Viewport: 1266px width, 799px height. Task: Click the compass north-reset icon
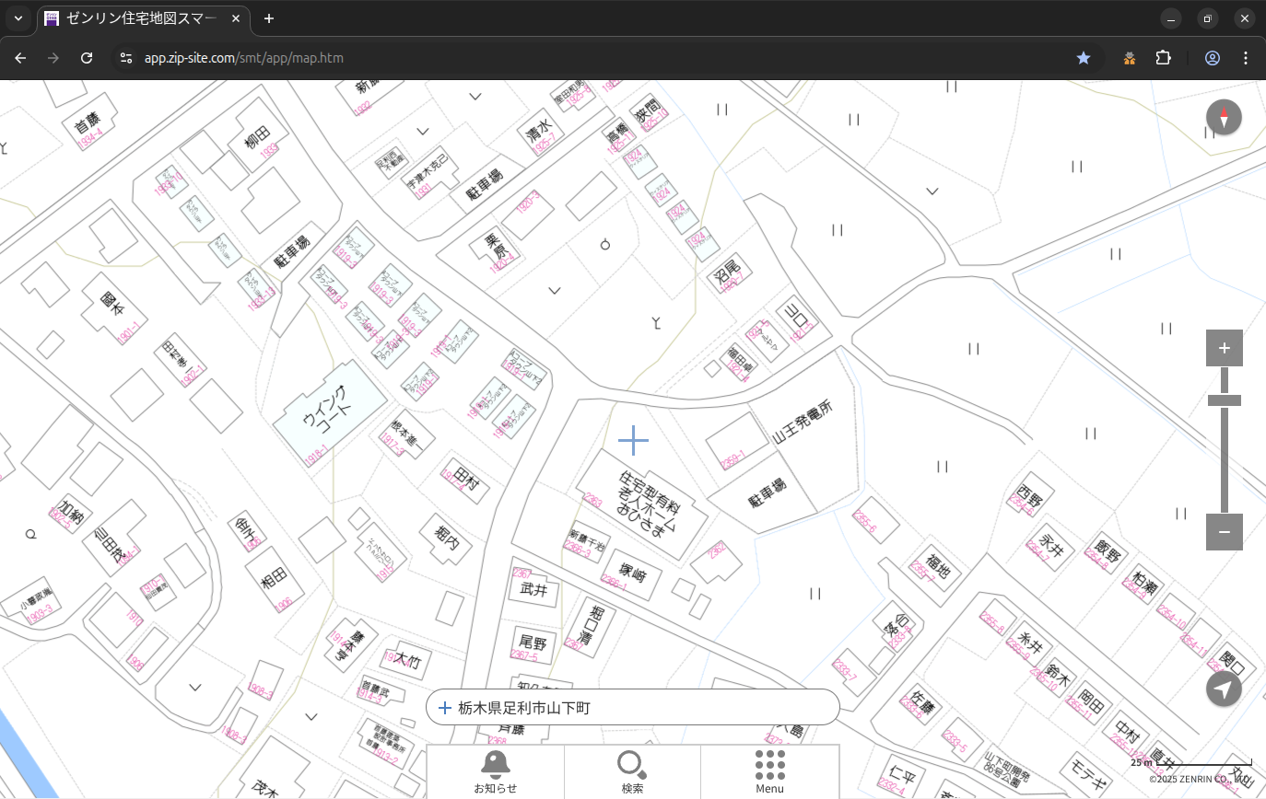(x=1224, y=118)
